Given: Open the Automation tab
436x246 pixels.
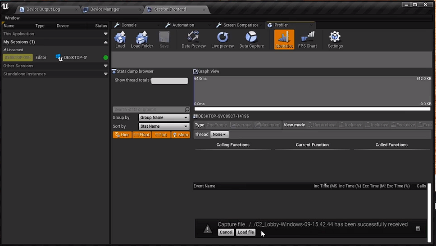Looking at the screenshot, I should 187,25.
